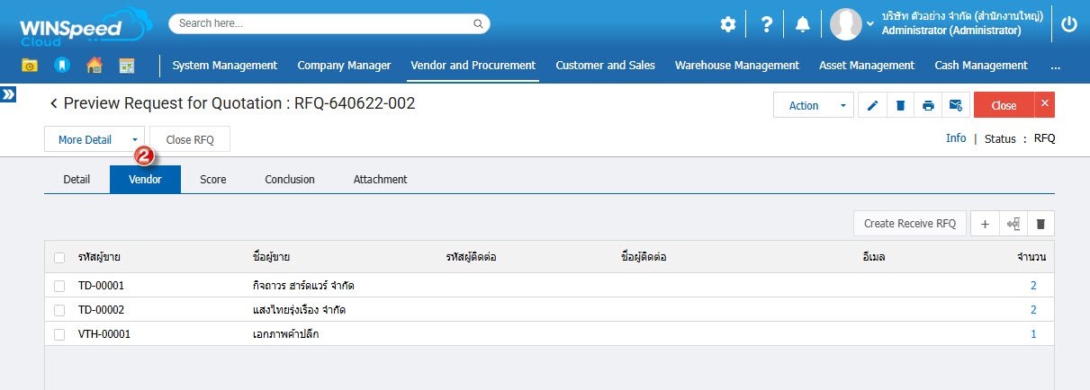Open the More Detail dropdown arrow
Screen dimensions: 1090x390
[134, 139]
